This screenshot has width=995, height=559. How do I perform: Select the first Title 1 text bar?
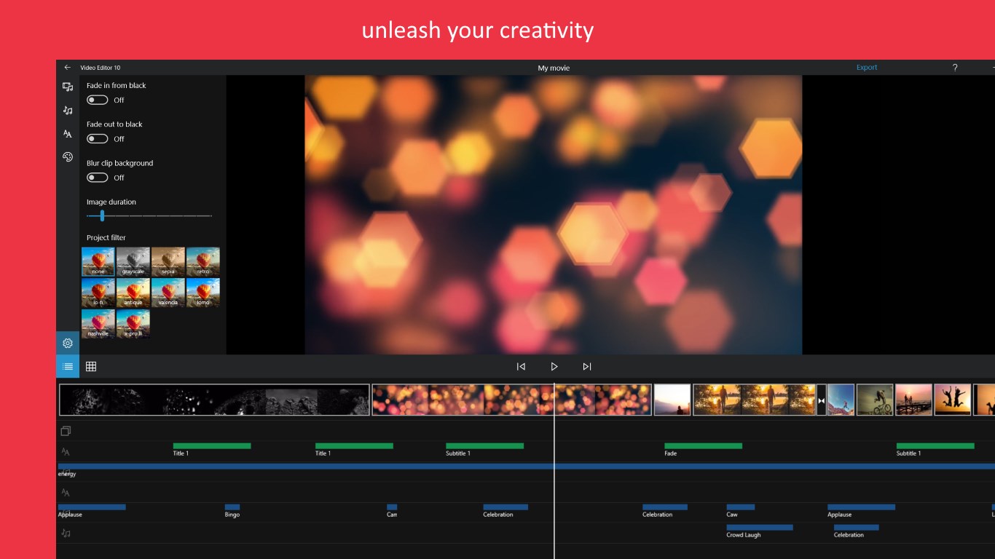pyautogui.click(x=212, y=446)
